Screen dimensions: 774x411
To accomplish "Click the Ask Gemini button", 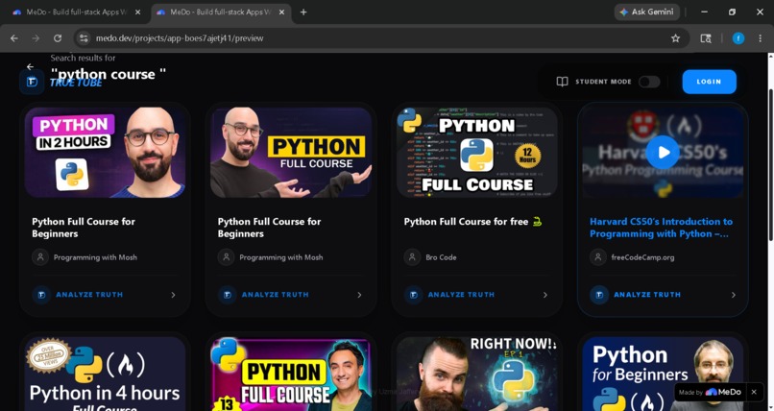I will coord(646,12).
